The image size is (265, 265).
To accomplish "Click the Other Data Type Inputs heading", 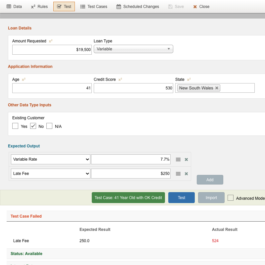I will click(x=29, y=105).
